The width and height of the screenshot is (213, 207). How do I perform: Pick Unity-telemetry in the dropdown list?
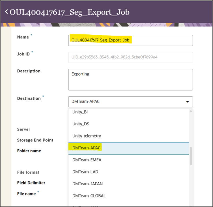point(87,136)
